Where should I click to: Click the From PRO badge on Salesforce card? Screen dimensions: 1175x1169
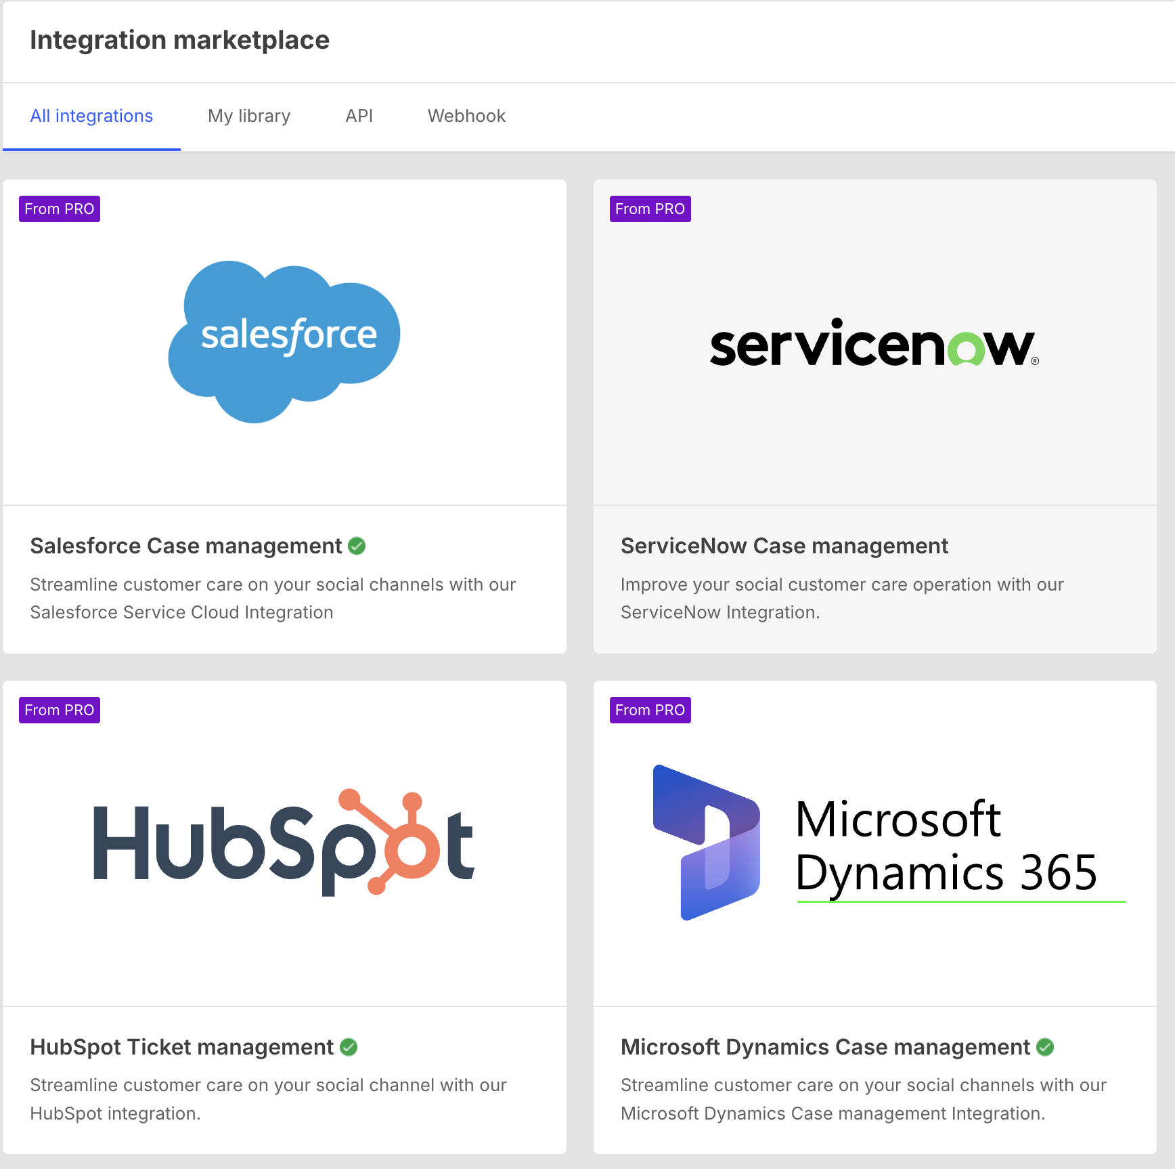click(60, 209)
